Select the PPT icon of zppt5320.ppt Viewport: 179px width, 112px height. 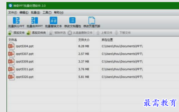tap(11, 77)
